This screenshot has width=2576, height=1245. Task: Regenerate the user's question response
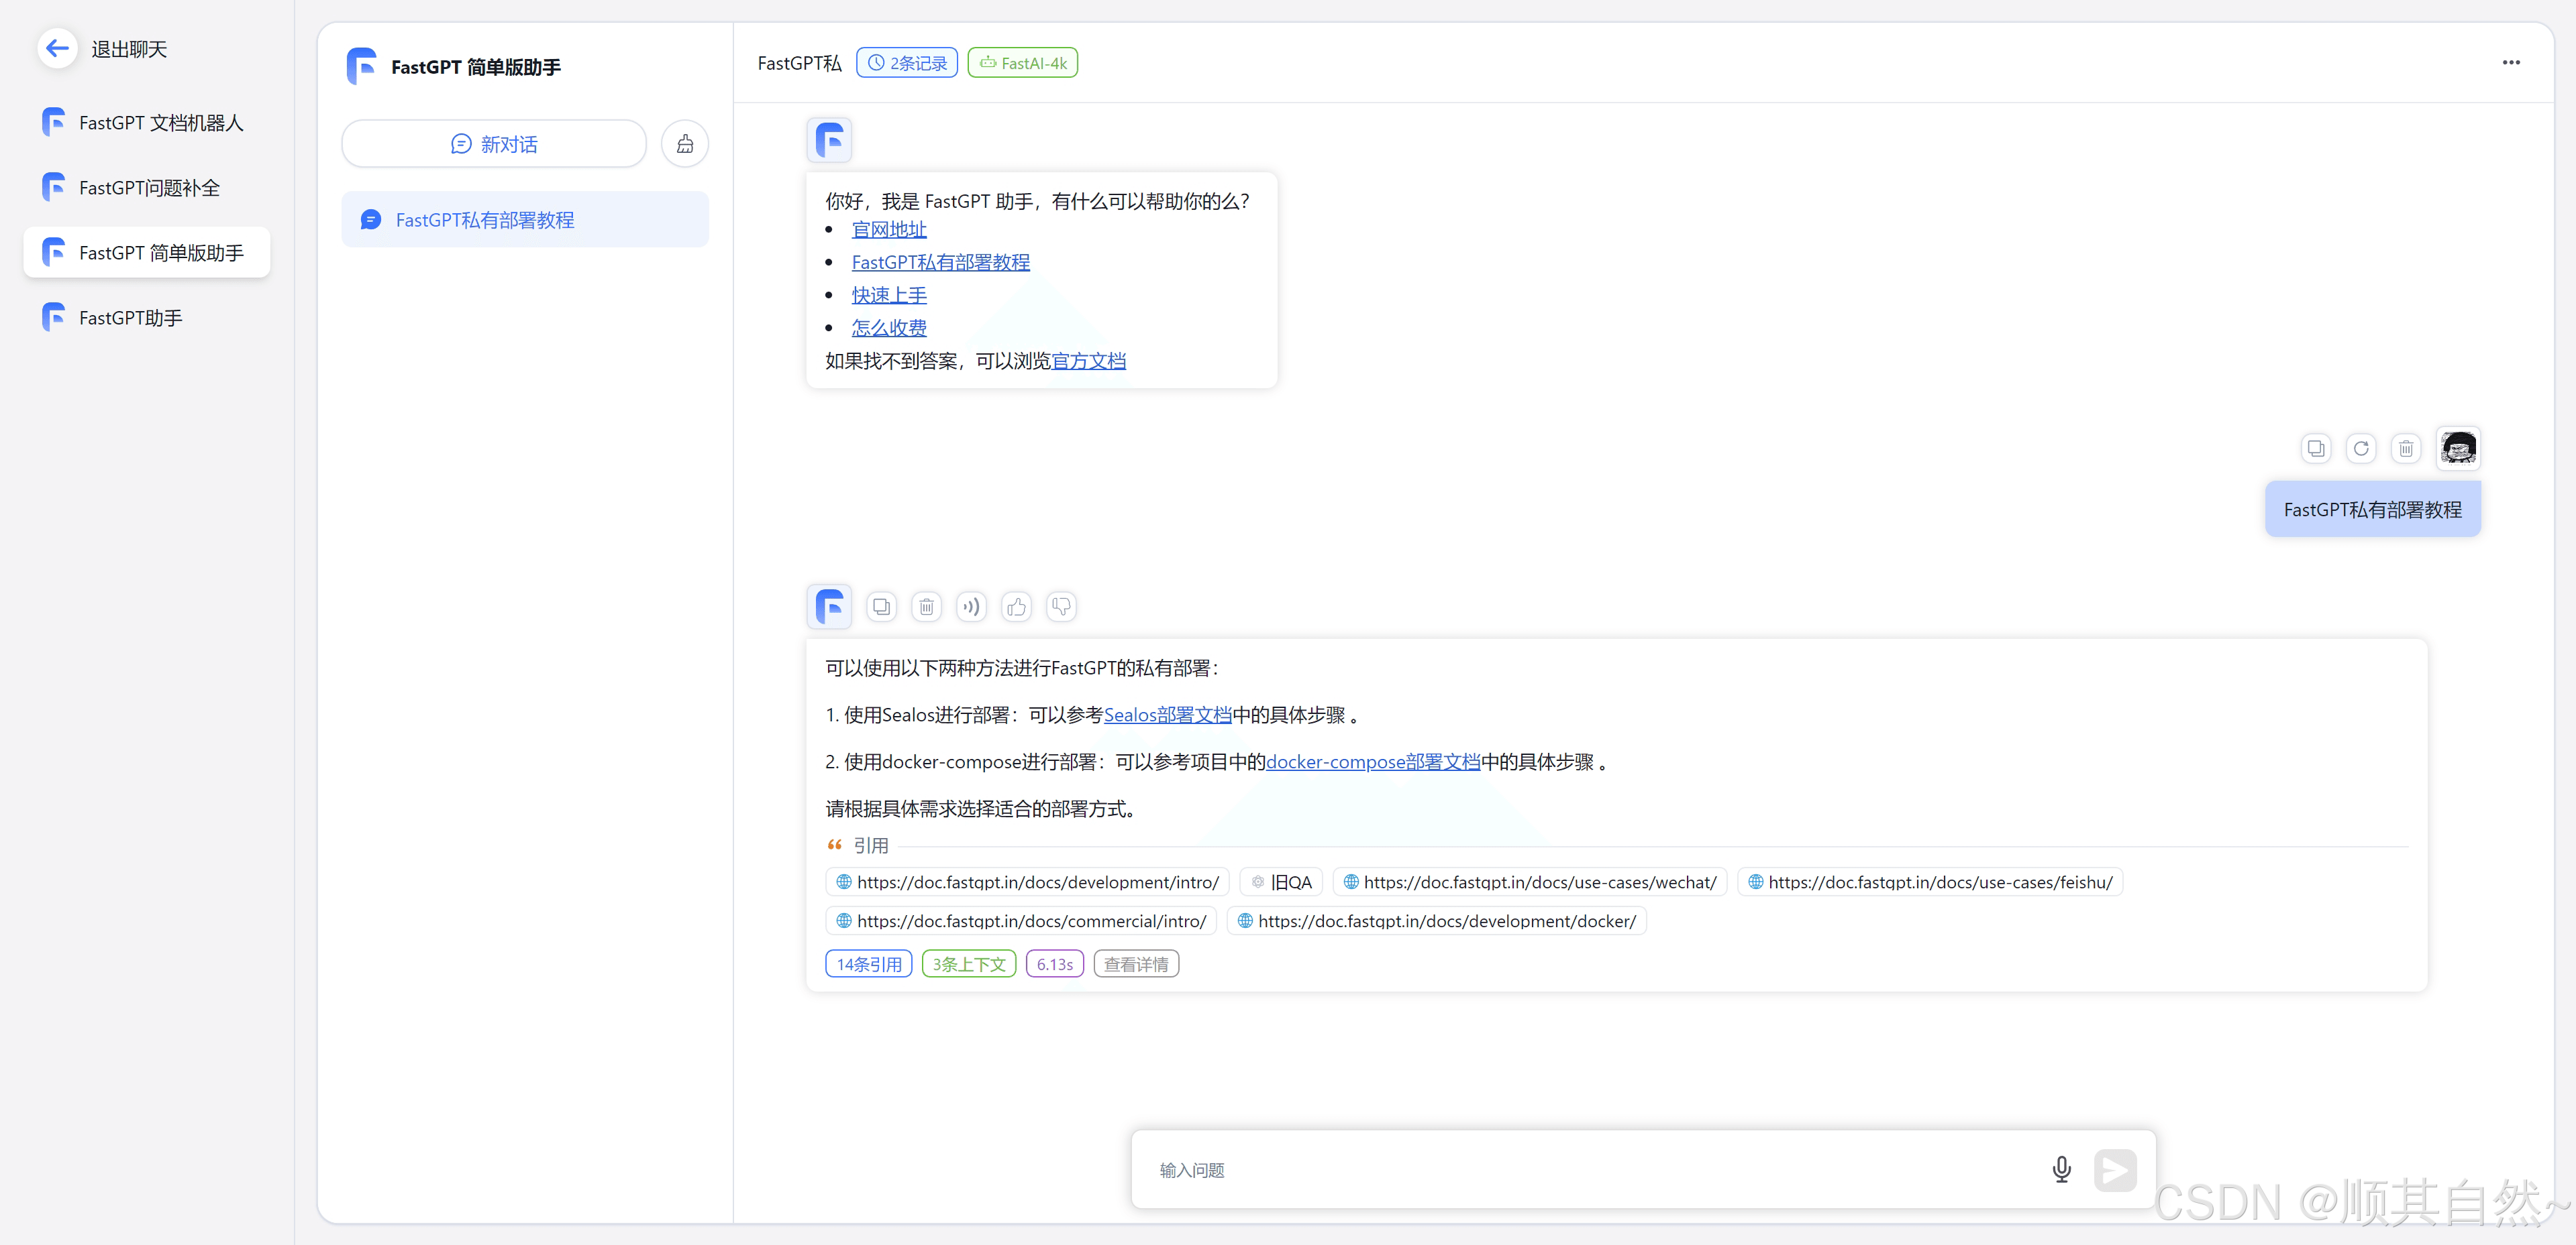[2361, 449]
